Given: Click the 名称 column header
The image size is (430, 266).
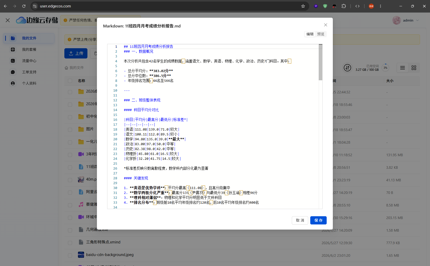Looking at the screenshot, I should click(x=82, y=81).
